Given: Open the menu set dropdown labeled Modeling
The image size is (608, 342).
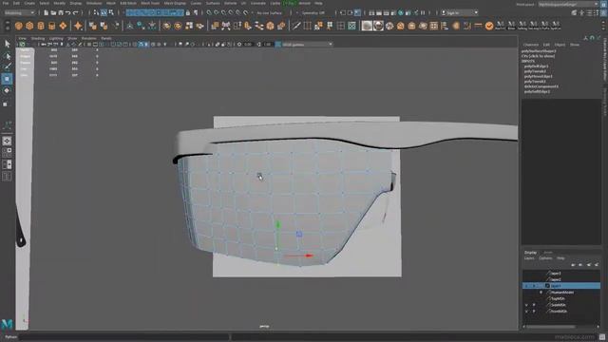Looking at the screenshot, I should coord(19,12).
